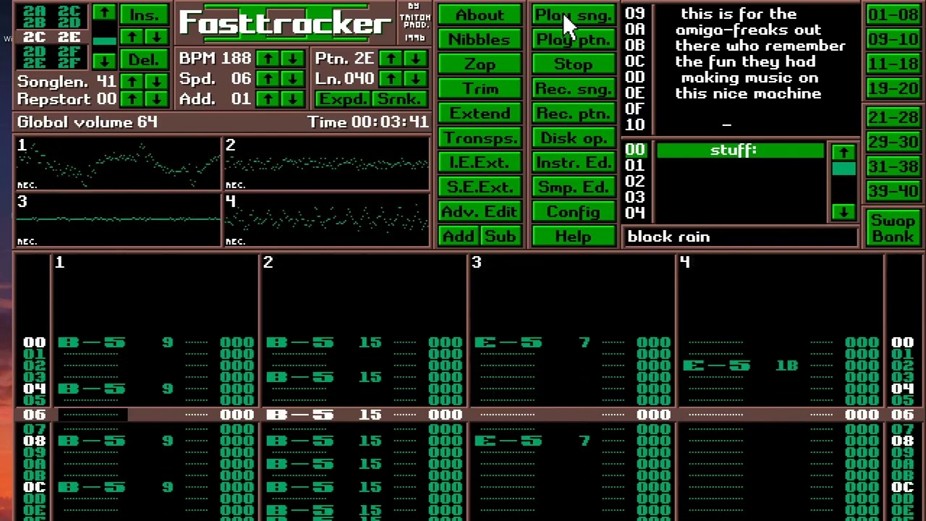Switch to instrument bank 01-08
Image resolution: width=926 pixels, height=521 pixels.
(x=893, y=14)
